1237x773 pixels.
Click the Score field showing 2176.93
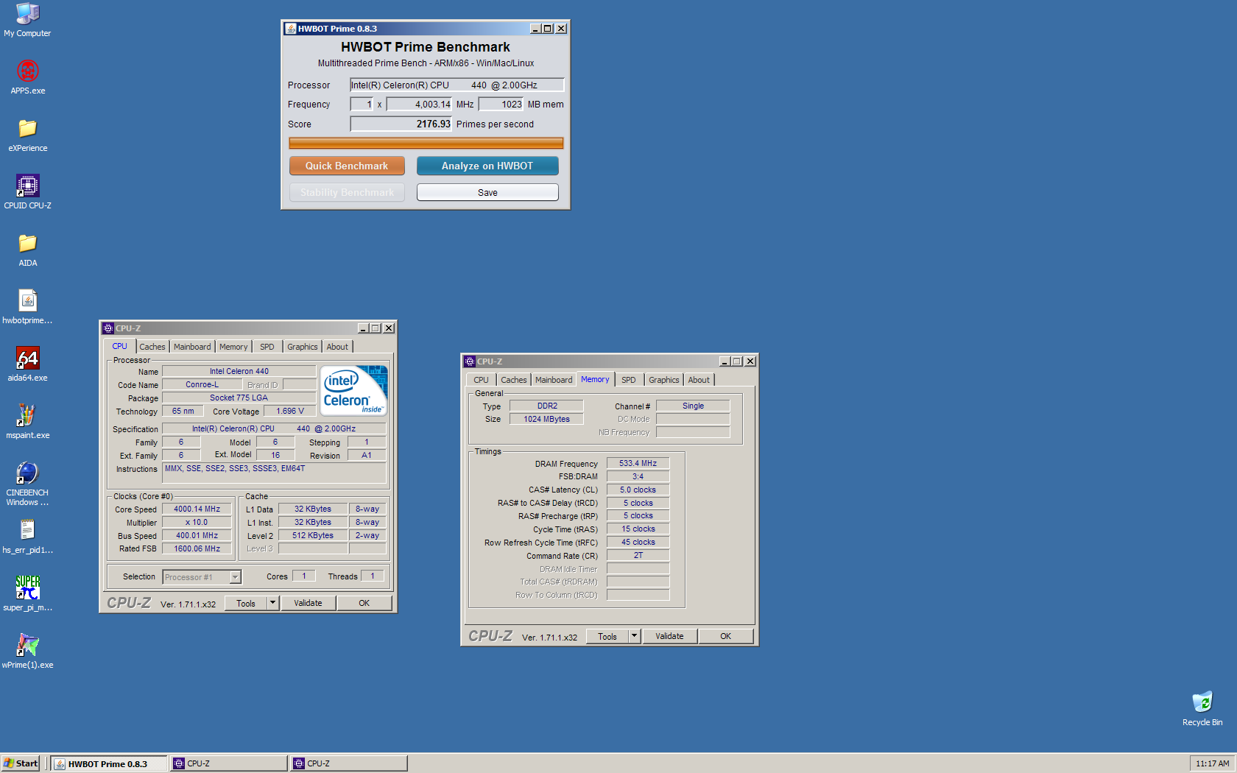(401, 124)
